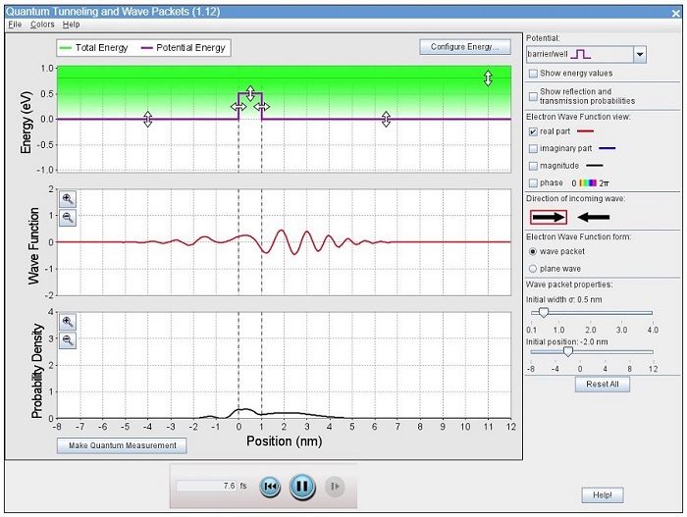Click Make Quantum Measurement button
This screenshot has width=687, height=517.
(122, 445)
